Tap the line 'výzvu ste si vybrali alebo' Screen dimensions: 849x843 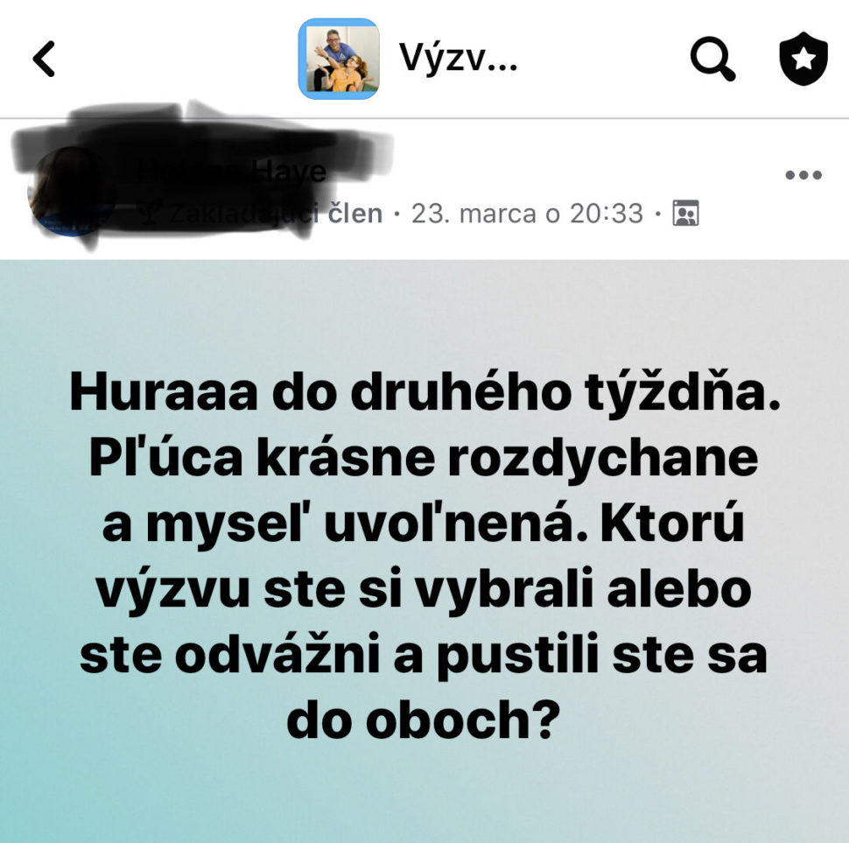(424, 590)
